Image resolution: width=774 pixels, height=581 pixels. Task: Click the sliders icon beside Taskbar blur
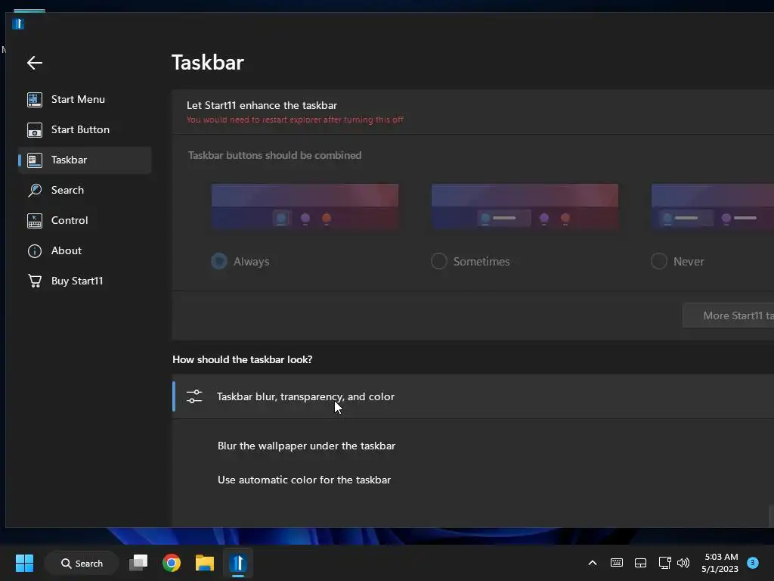click(194, 396)
